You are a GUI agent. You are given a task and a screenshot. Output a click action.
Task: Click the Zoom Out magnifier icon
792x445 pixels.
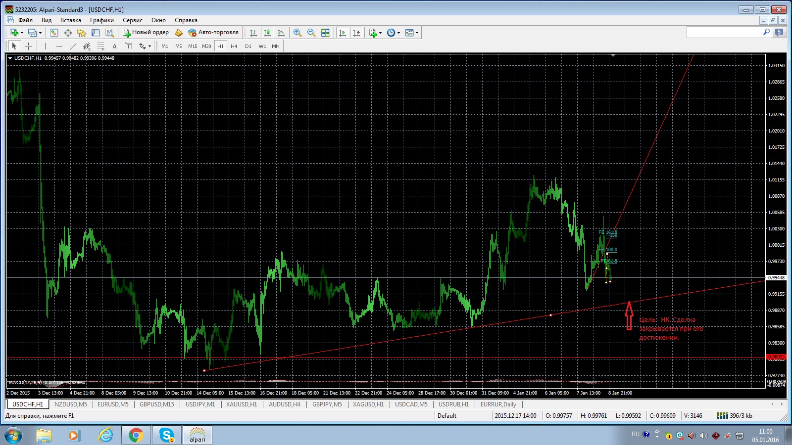311,33
